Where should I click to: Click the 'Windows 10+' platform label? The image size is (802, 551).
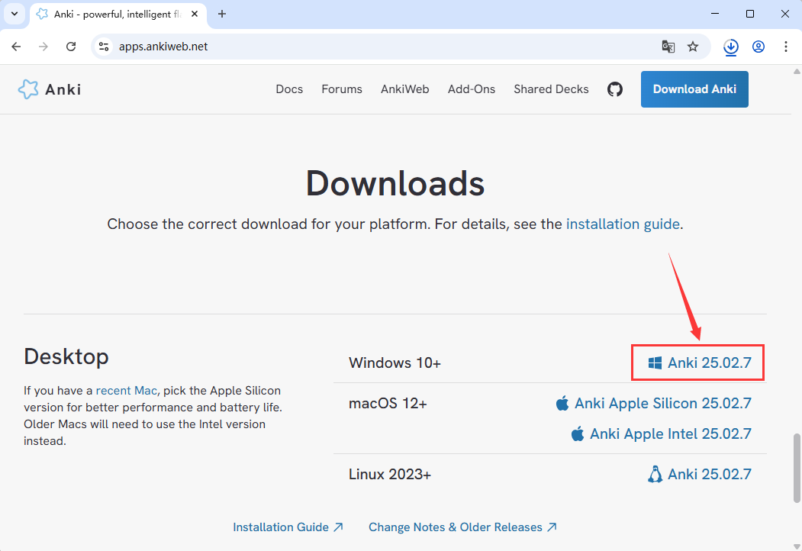(395, 362)
